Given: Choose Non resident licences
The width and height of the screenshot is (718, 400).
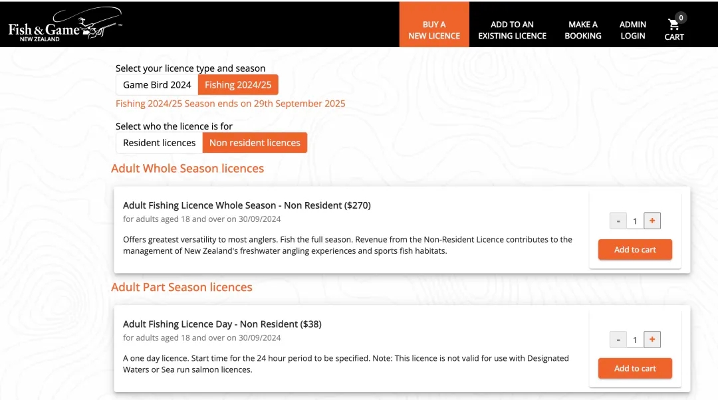Looking at the screenshot, I should [255, 143].
